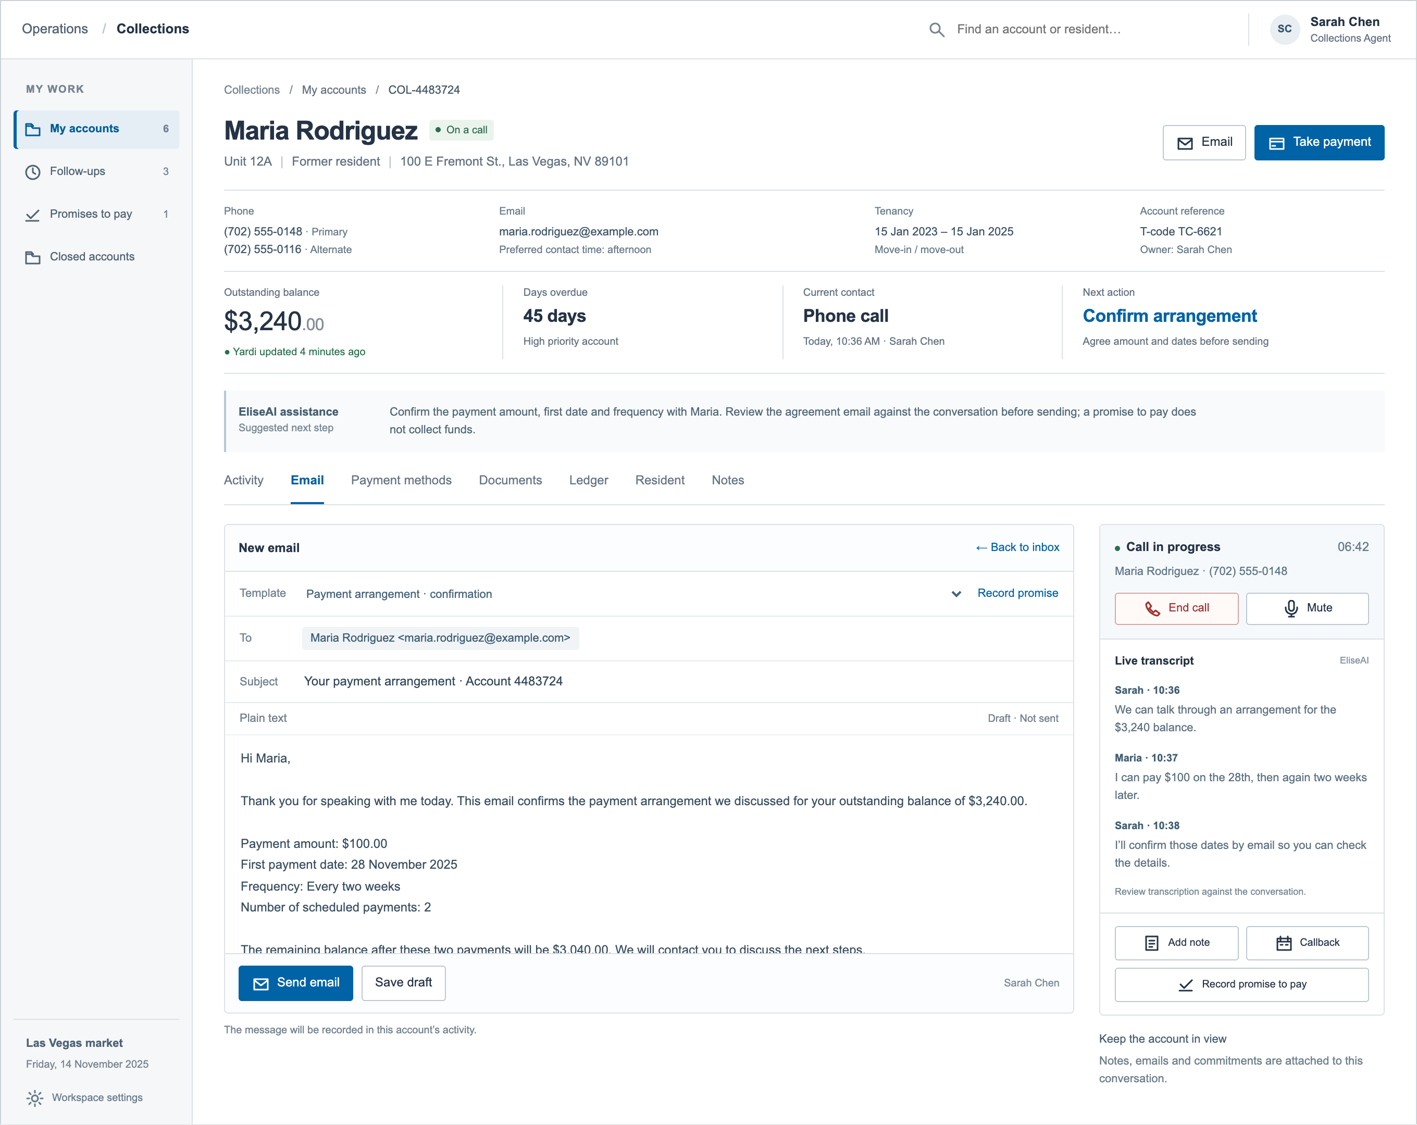Open the Payment methods tab

pyautogui.click(x=401, y=480)
